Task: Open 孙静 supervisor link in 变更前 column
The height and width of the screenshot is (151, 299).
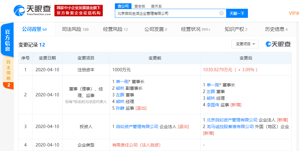Action: 121,108
